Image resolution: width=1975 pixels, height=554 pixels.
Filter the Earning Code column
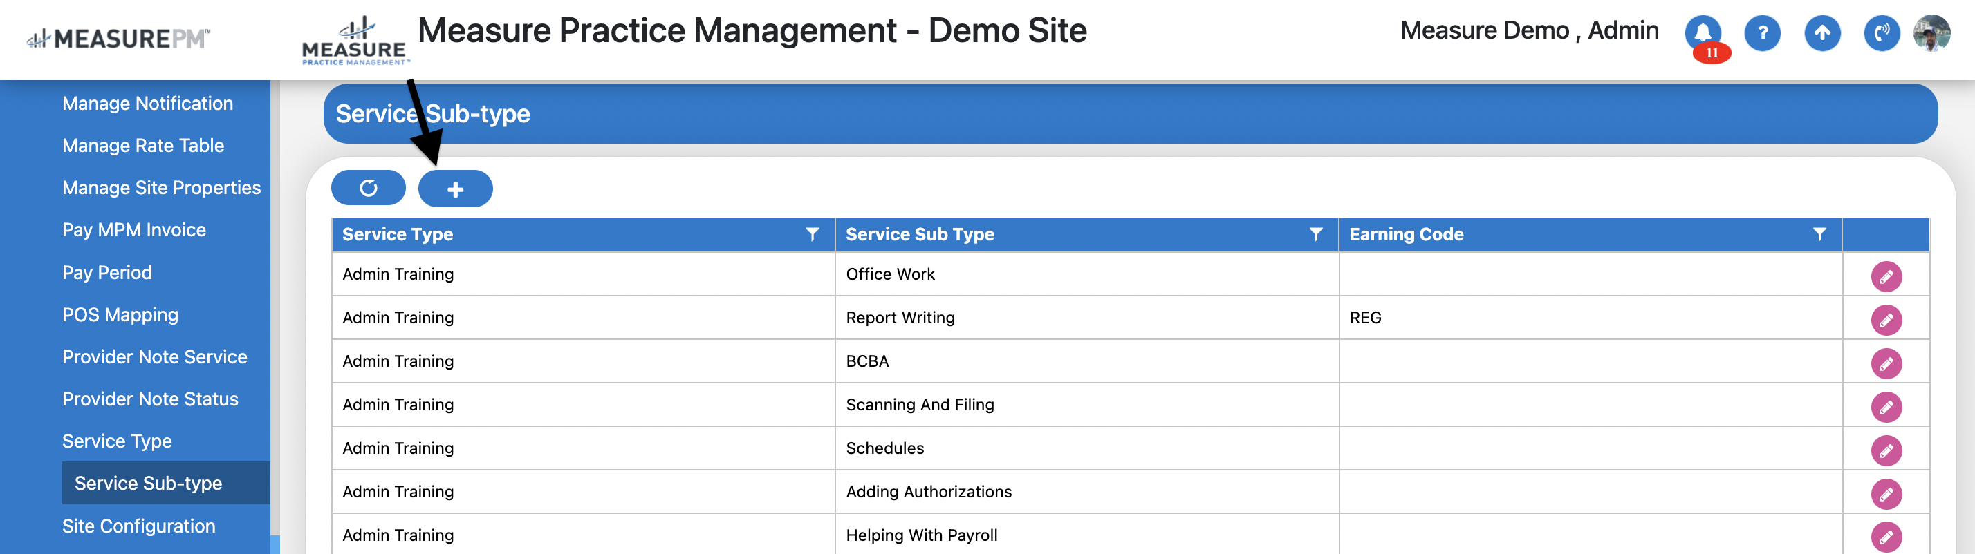point(1819,234)
